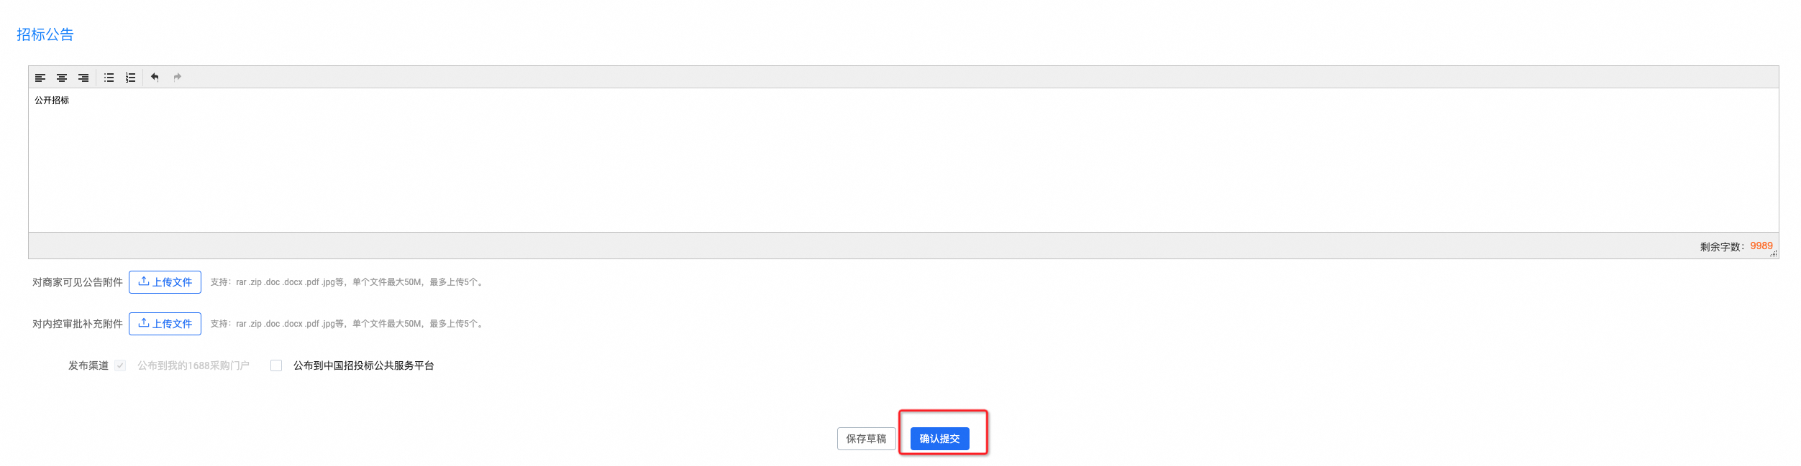Upload file for 对内控审批补充附件
The height and width of the screenshot is (466, 1801).
coord(165,324)
